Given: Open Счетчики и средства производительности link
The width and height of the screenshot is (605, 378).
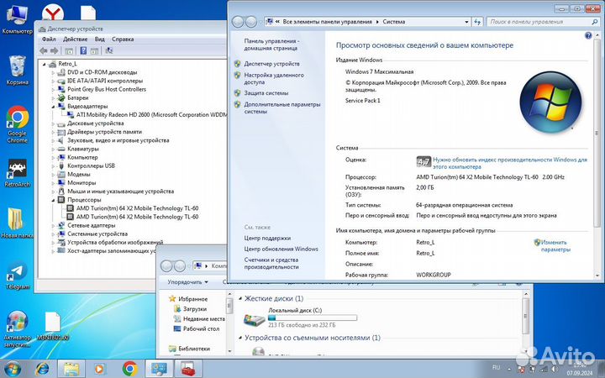Looking at the screenshot, I should (271, 263).
